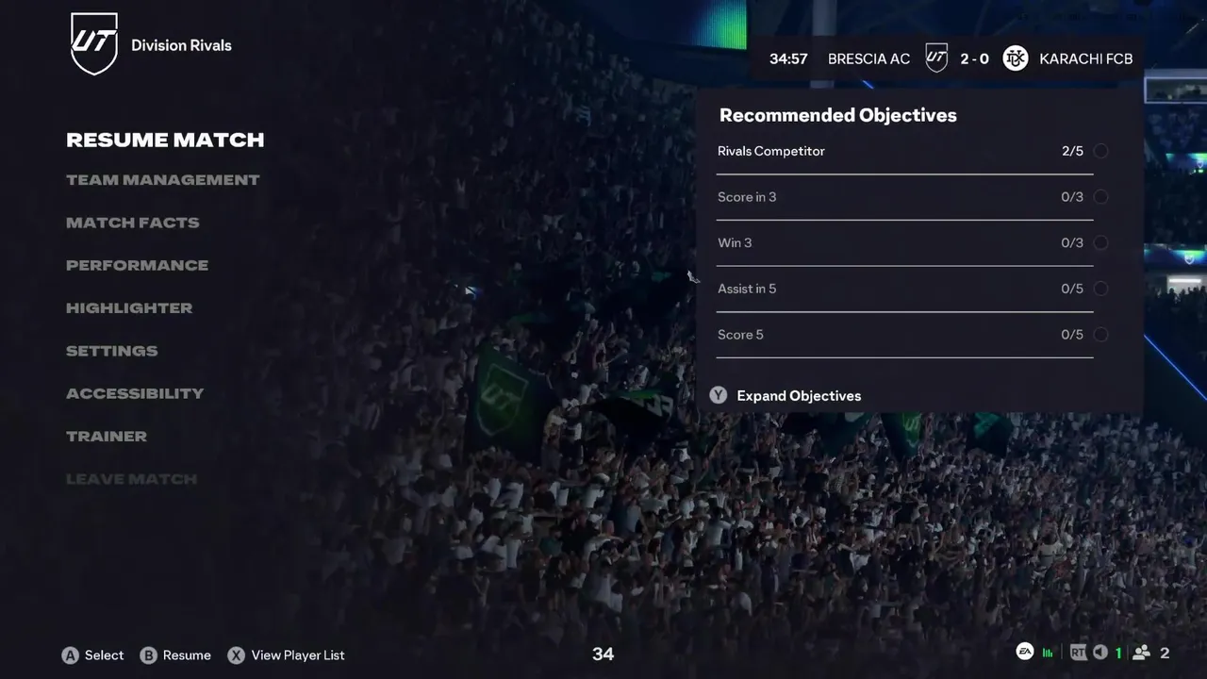Click the green connection quality bars
The width and height of the screenshot is (1207, 679).
1049,653
